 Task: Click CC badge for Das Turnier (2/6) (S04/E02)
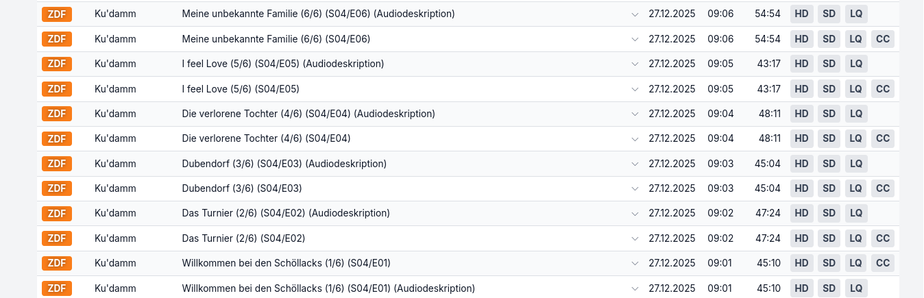[x=883, y=238]
